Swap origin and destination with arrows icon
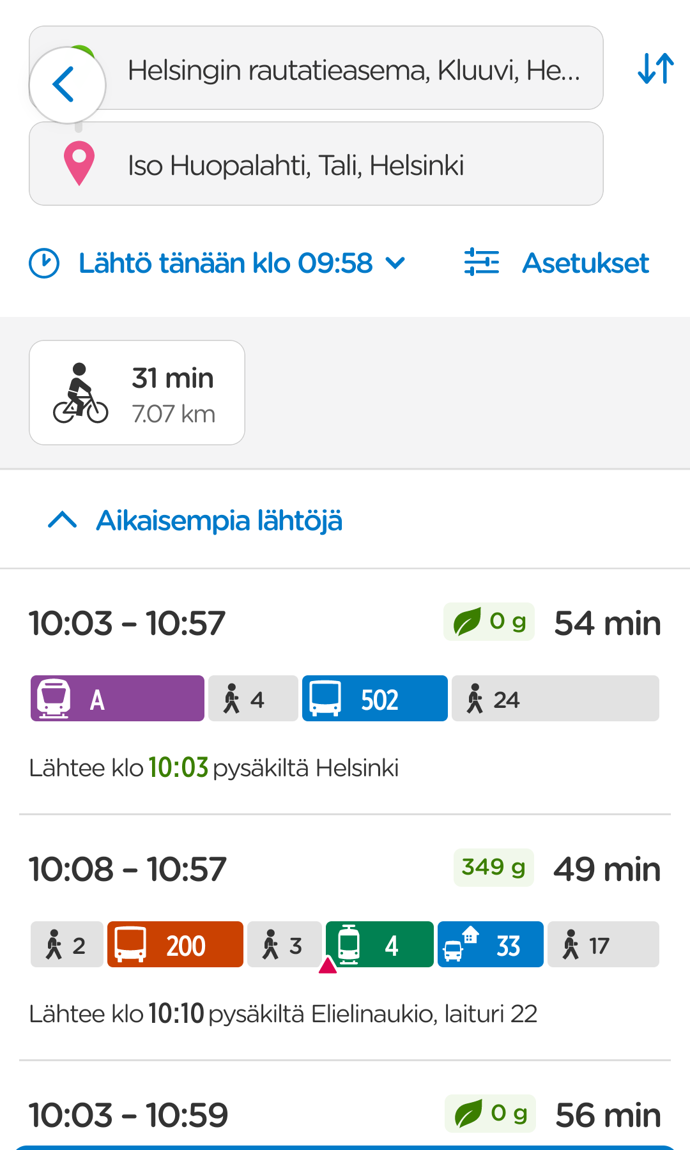690x1150 pixels. tap(655, 68)
